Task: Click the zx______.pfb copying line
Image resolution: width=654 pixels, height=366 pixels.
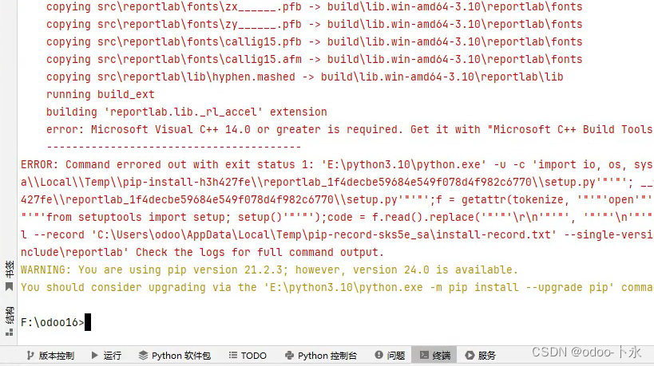Action: (x=314, y=6)
